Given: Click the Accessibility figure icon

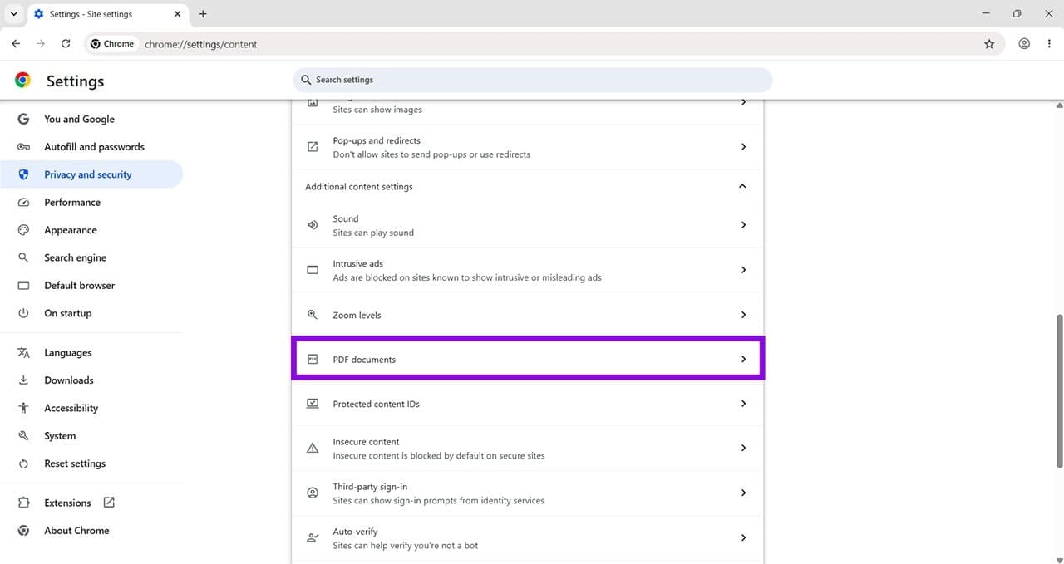Looking at the screenshot, I should click(x=23, y=408).
